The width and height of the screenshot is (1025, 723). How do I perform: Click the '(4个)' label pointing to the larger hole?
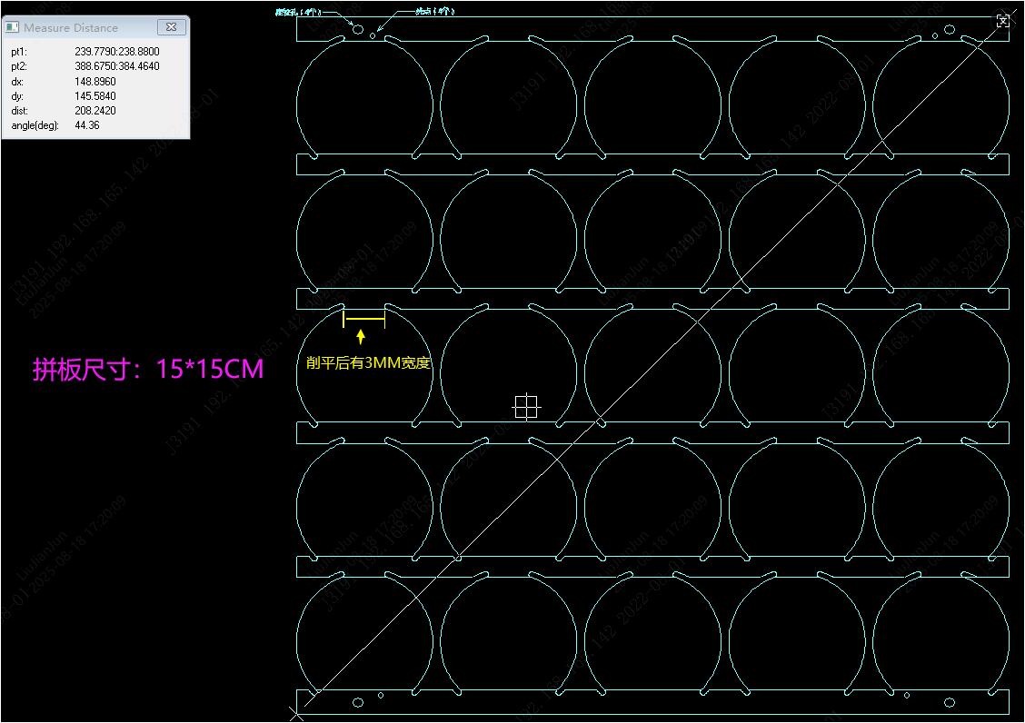(299, 12)
